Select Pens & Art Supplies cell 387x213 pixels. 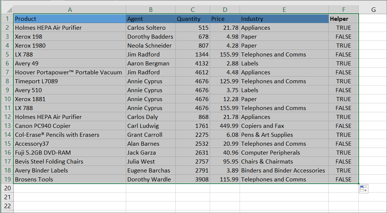click(284, 135)
